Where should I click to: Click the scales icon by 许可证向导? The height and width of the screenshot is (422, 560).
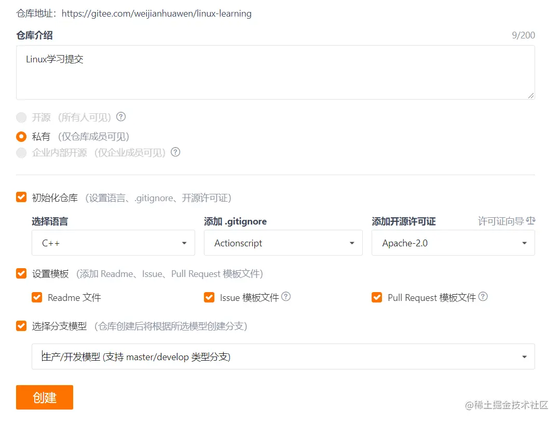531,221
